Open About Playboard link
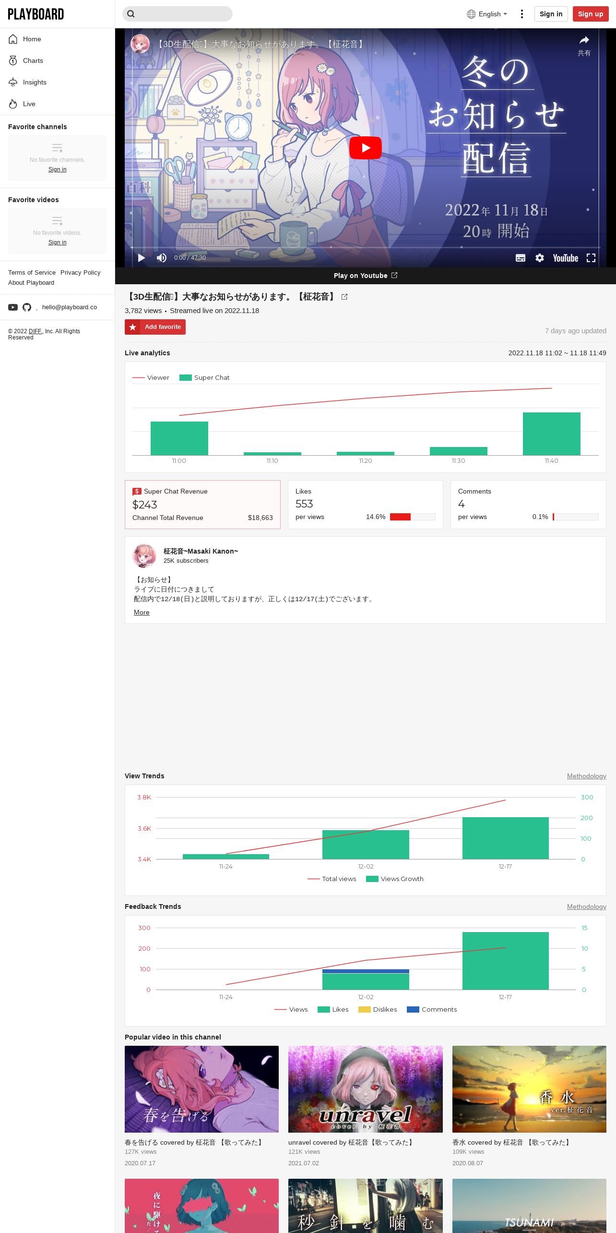 [x=31, y=282]
